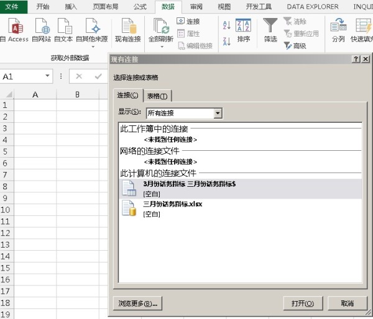Click the Edit Links (编辑链接) ribbon item

tap(195, 45)
